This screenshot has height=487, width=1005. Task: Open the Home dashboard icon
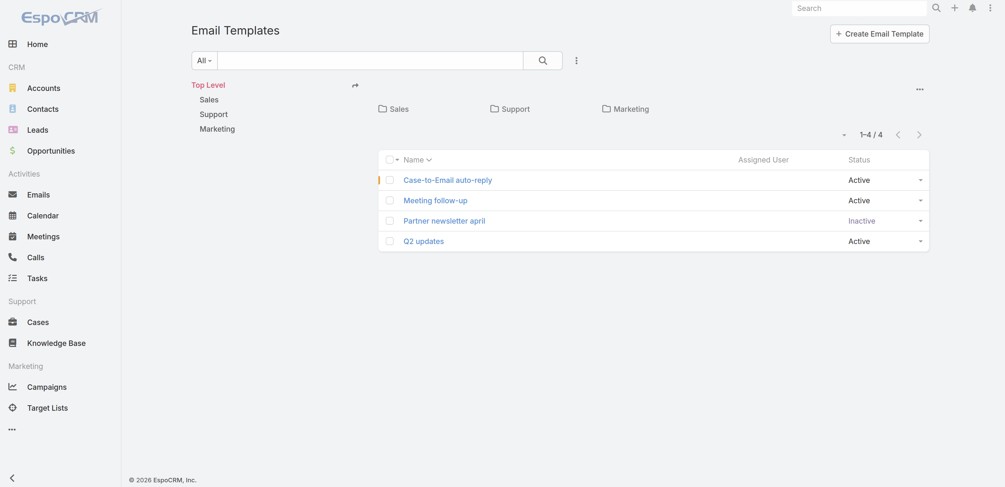click(13, 44)
